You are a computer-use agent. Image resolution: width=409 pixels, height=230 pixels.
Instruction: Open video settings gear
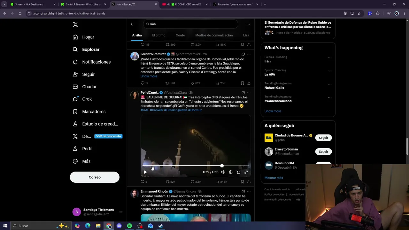click(x=231, y=172)
